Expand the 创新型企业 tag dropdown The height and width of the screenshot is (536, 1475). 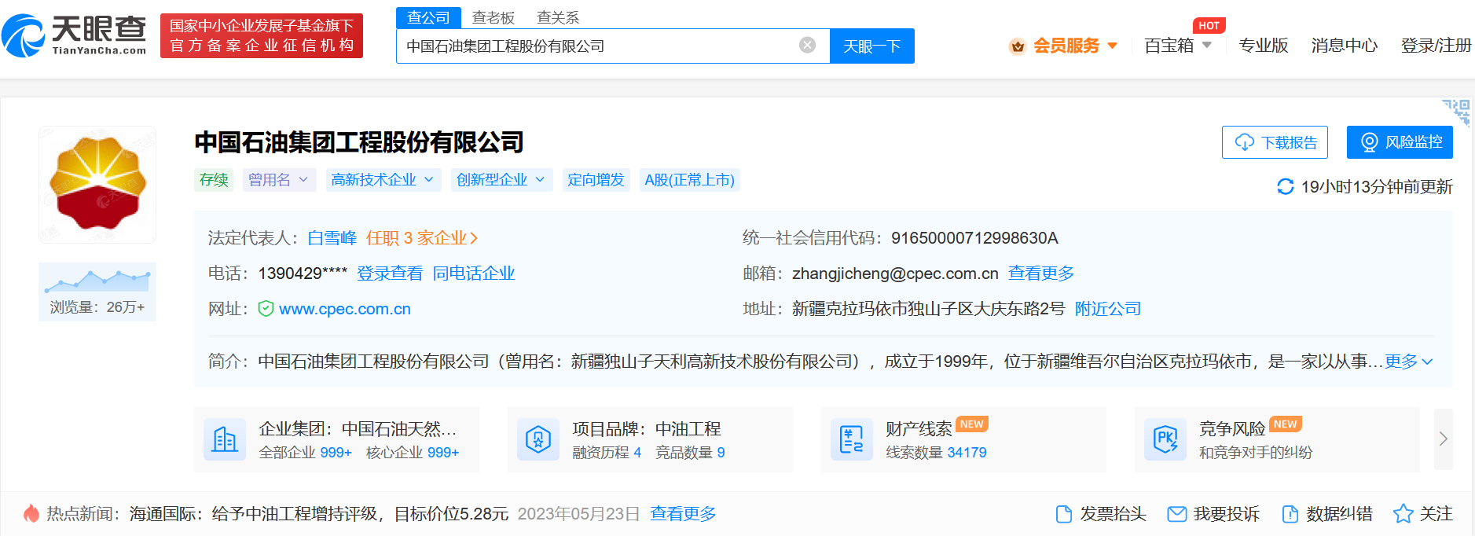501,180
